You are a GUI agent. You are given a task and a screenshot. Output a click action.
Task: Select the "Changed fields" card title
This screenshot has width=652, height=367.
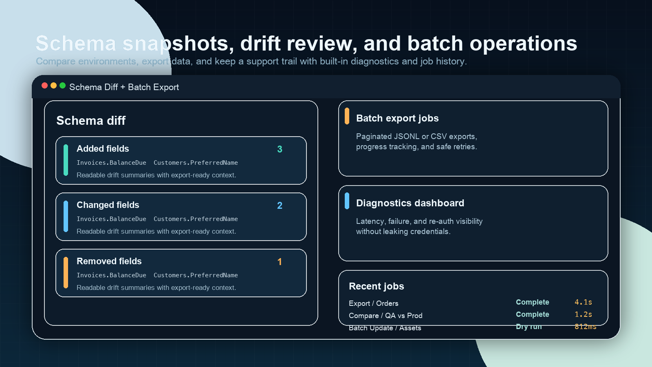[108, 205]
